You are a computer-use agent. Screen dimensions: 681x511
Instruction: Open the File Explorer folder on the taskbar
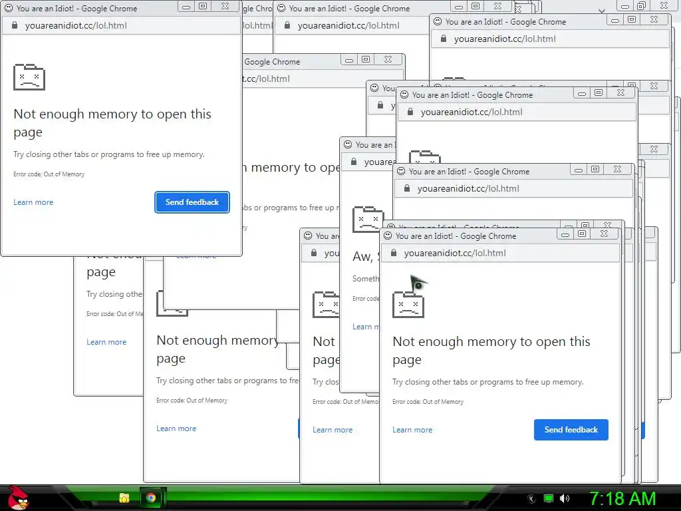tap(124, 498)
